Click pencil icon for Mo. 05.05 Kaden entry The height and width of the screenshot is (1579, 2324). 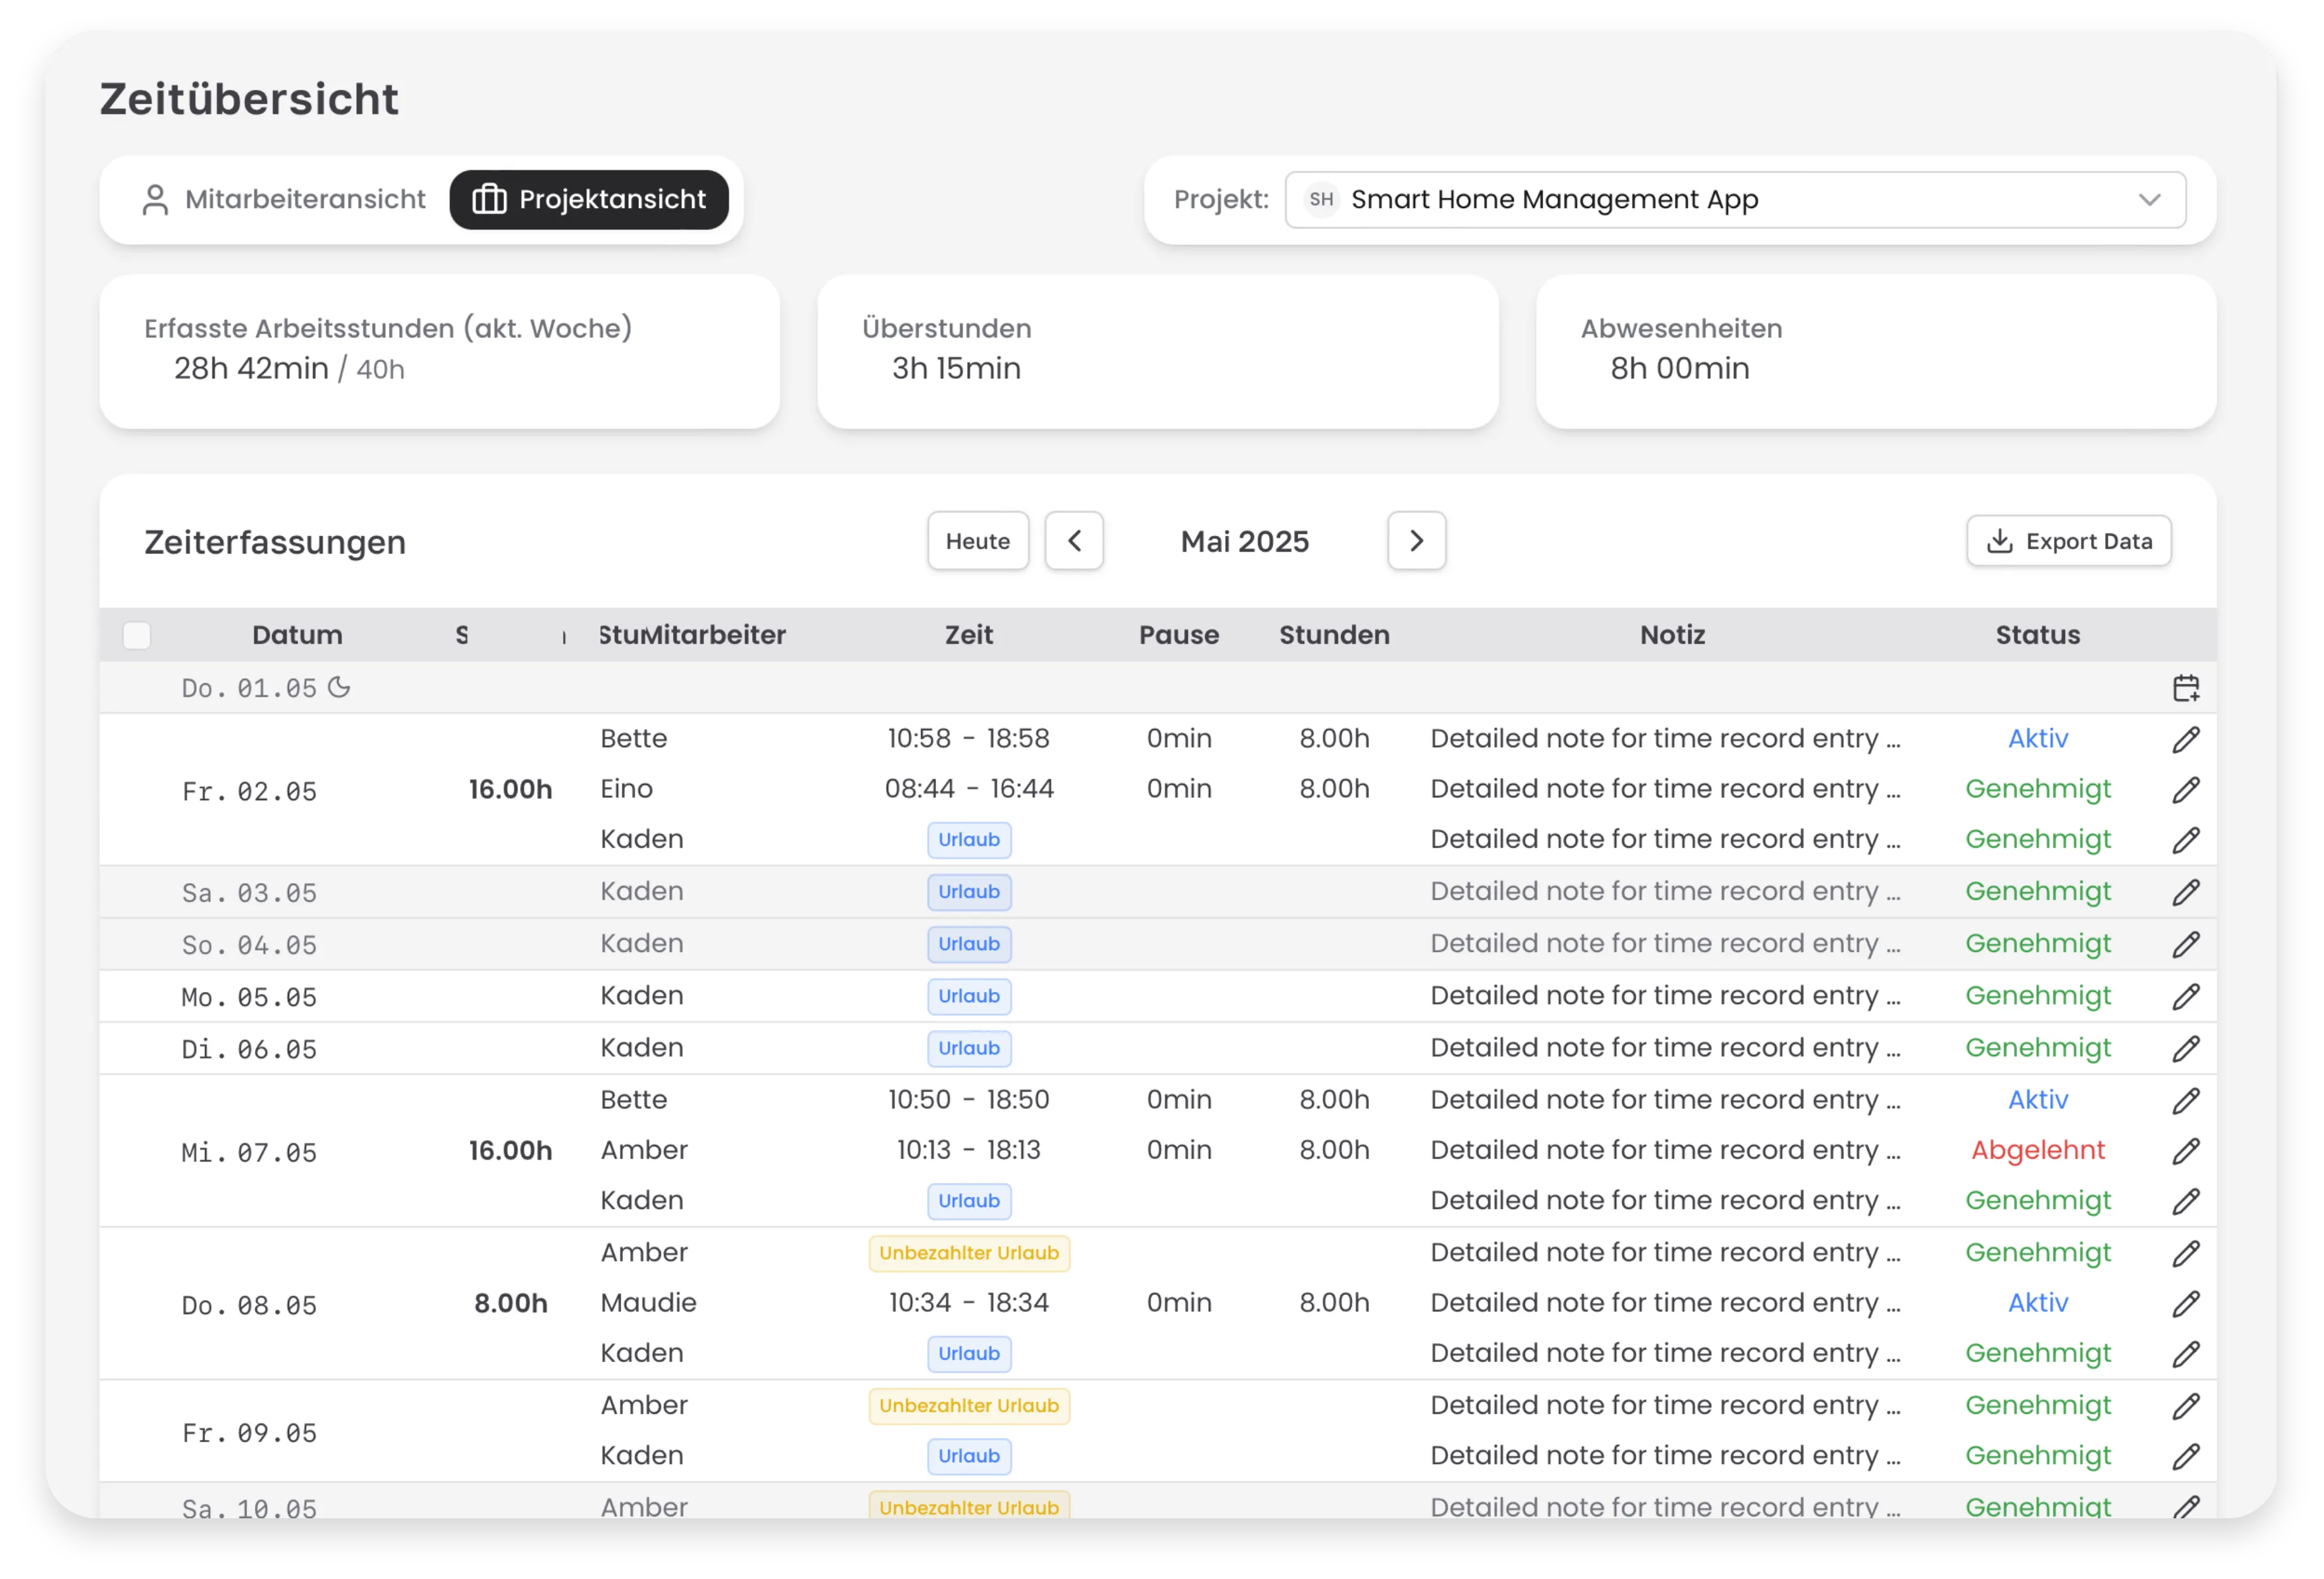[2186, 996]
